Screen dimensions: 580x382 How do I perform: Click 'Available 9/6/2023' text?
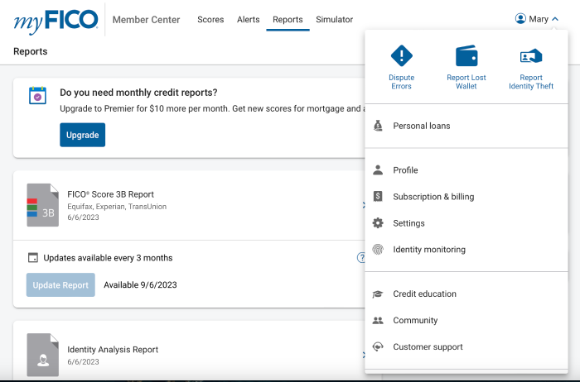click(140, 285)
